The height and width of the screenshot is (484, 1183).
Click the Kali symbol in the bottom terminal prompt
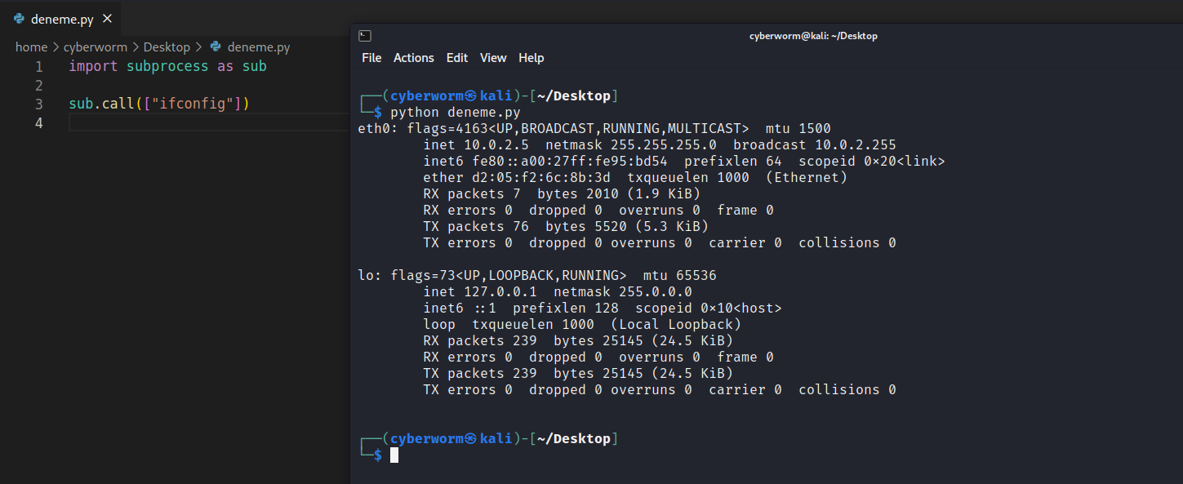pyautogui.click(x=470, y=439)
